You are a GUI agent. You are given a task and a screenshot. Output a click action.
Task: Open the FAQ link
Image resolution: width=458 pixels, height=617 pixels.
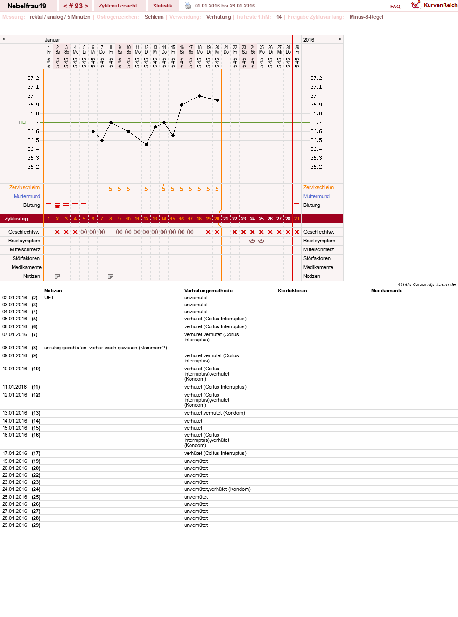[x=395, y=7]
